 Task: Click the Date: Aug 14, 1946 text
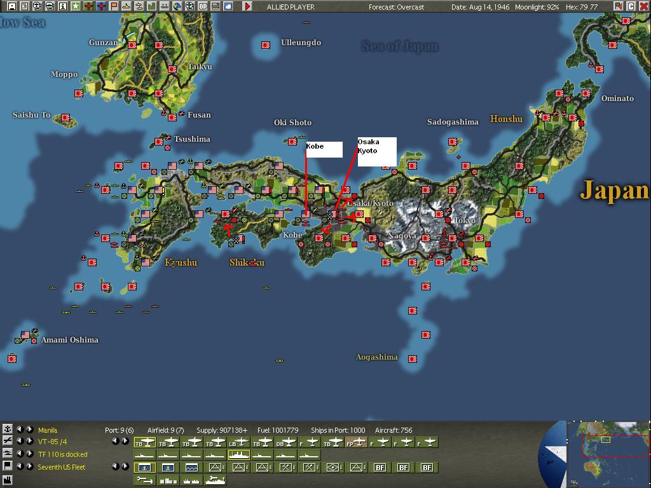coord(480,7)
